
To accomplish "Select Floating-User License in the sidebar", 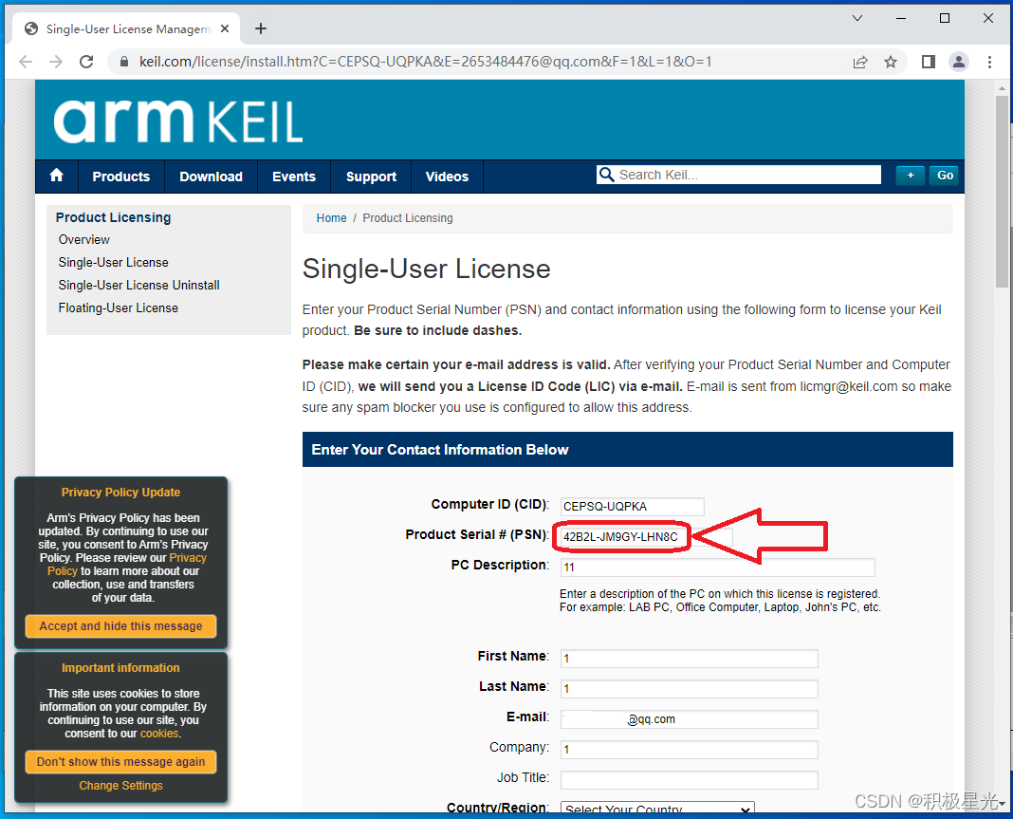I will (118, 307).
